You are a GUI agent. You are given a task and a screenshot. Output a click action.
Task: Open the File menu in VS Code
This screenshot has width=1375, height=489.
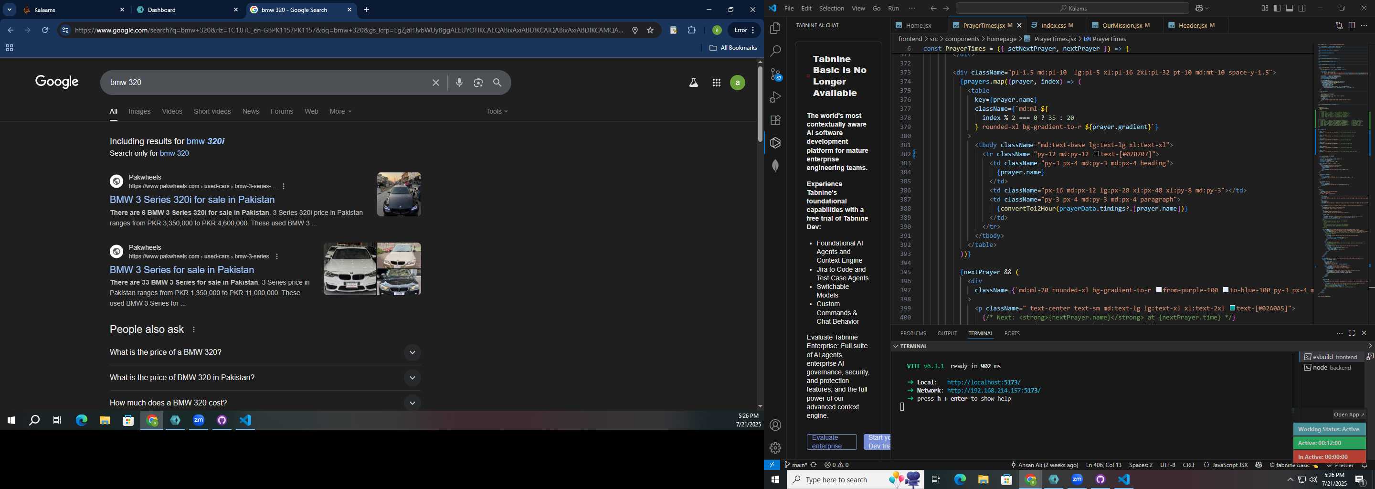[788, 9]
